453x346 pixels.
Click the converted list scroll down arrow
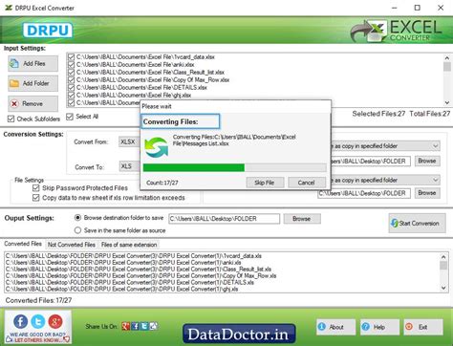coord(443,288)
